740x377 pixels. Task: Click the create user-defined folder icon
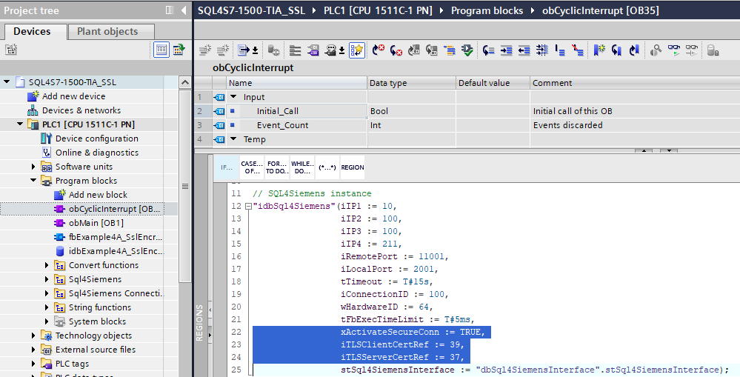(x=11, y=49)
